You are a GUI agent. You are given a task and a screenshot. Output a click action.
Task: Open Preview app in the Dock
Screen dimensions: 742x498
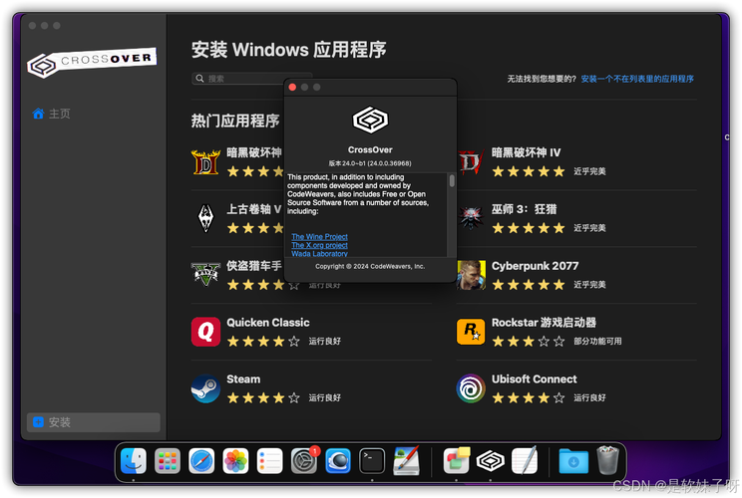point(406,460)
